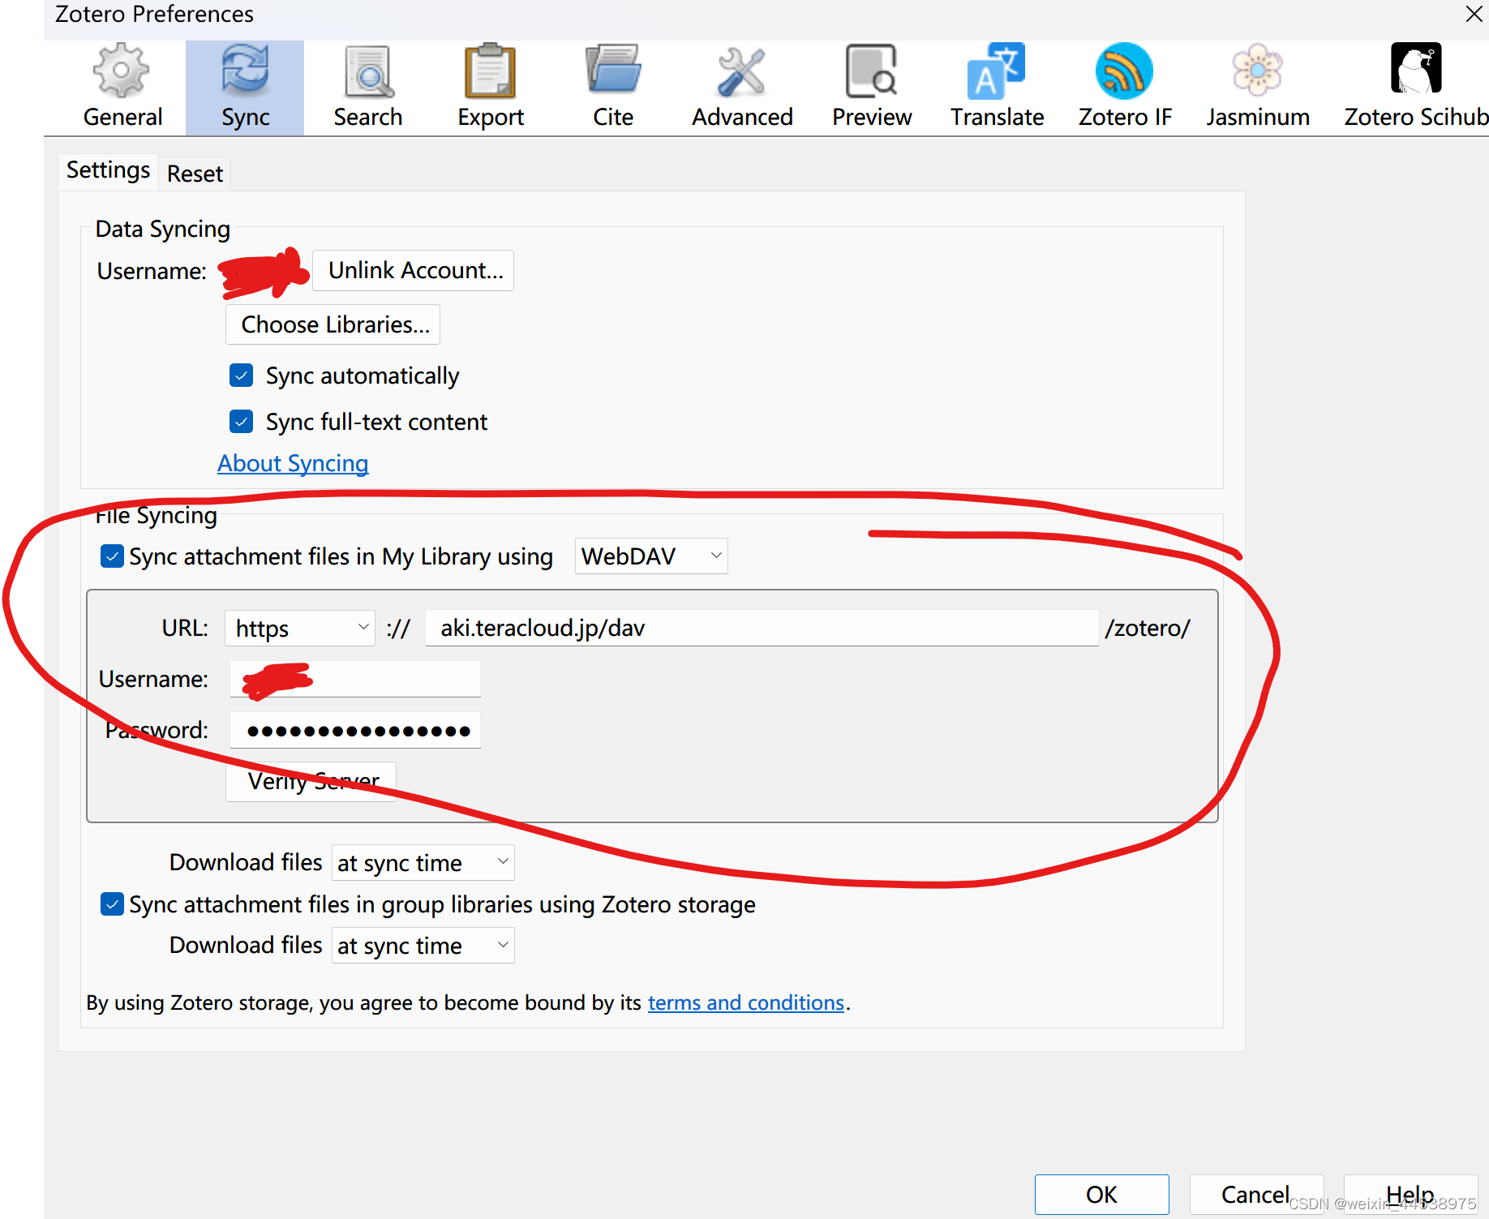Switch to the Reset tab
This screenshot has height=1219, width=1489.
(195, 174)
